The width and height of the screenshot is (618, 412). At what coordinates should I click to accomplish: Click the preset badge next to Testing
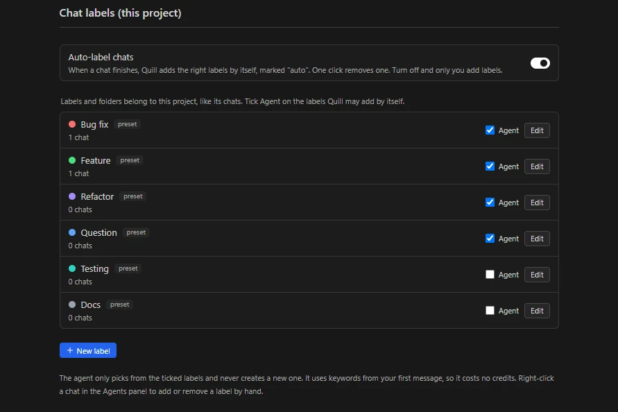point(128,268)
